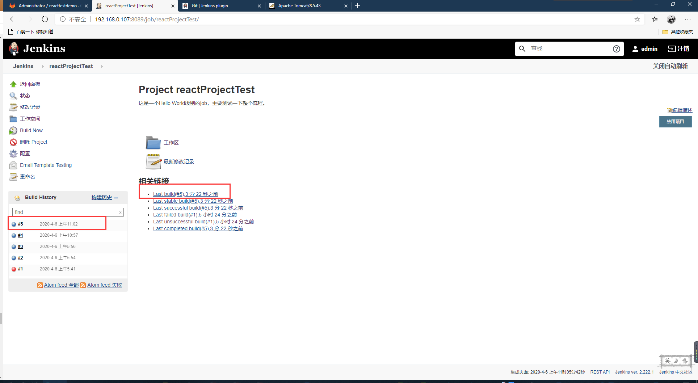Click the admin user icon
Screen dimensions: 698x383
[x=635, y=49]
